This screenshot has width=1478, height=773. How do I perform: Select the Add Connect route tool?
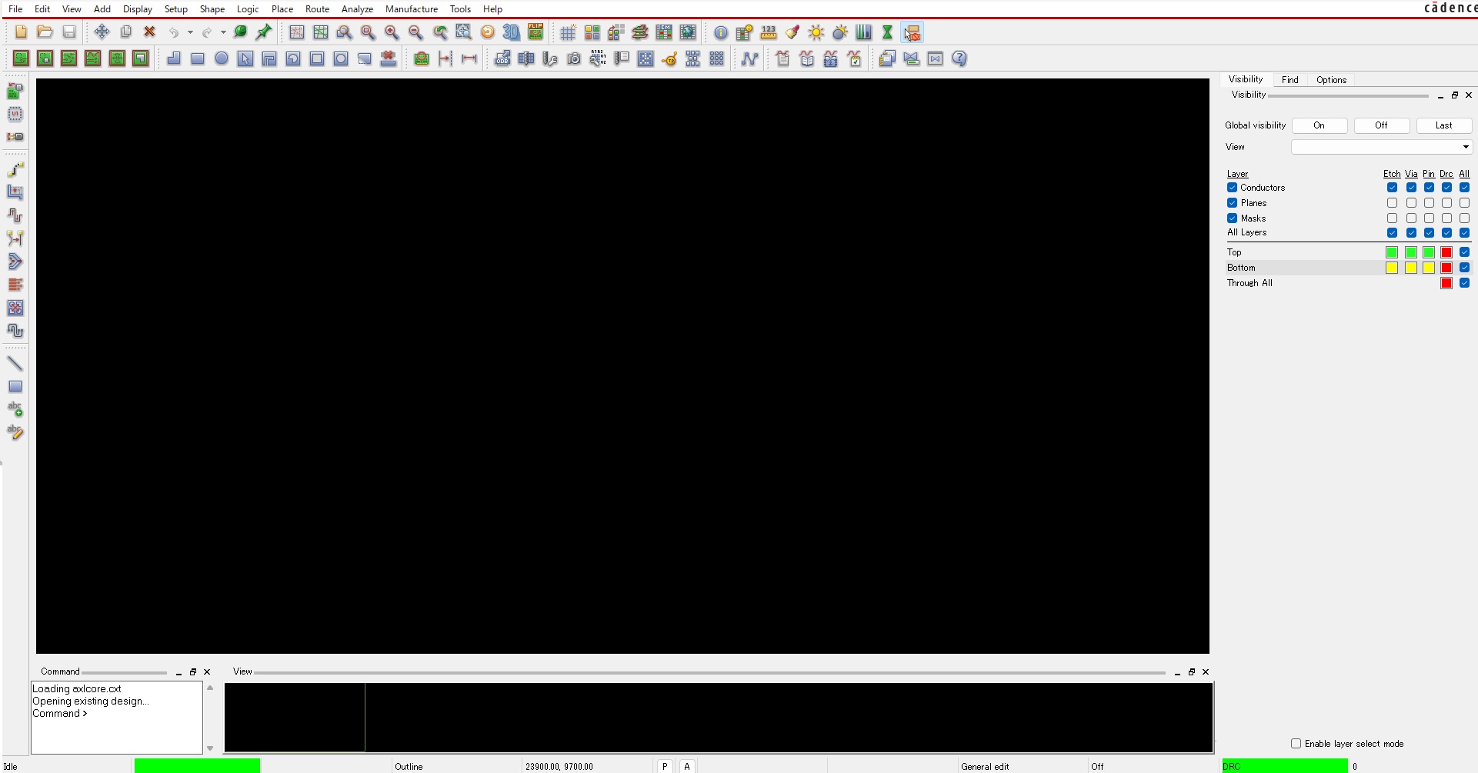click(x=15, y=169)
